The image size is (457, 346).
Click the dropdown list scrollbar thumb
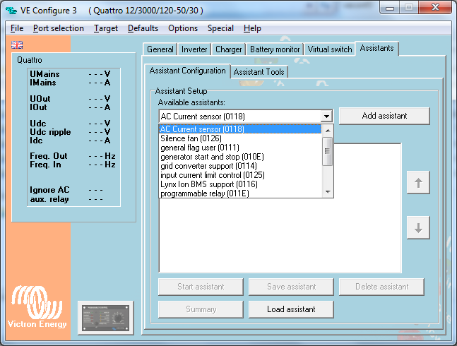pos(328,151)
